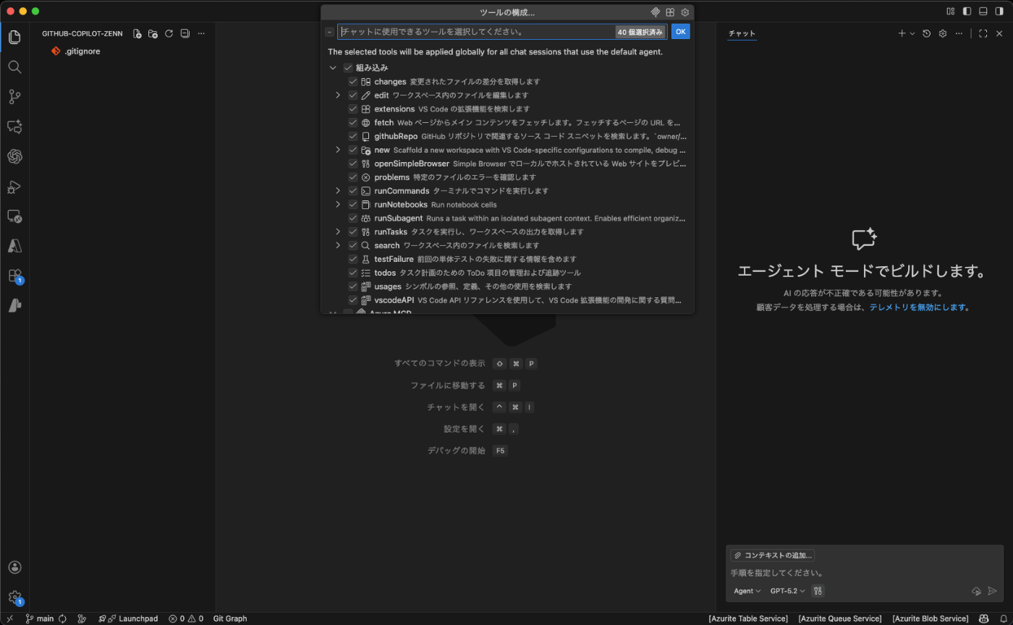Show chat history in Chat panel
Viewport: 1013px width, 625px height.
click(x=926, y=33)
